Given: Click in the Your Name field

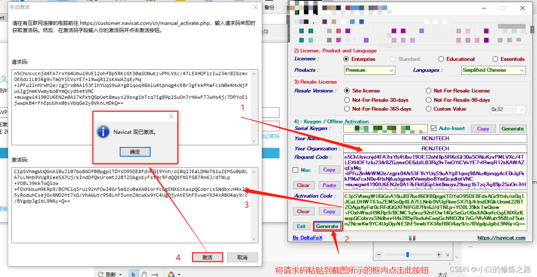Looking at the screenshot, I should 435,138.
